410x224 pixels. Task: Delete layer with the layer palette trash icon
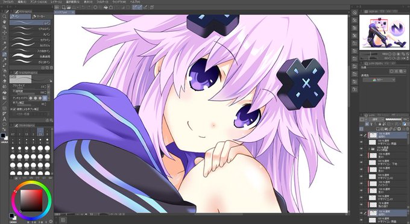tap(408, 129)
